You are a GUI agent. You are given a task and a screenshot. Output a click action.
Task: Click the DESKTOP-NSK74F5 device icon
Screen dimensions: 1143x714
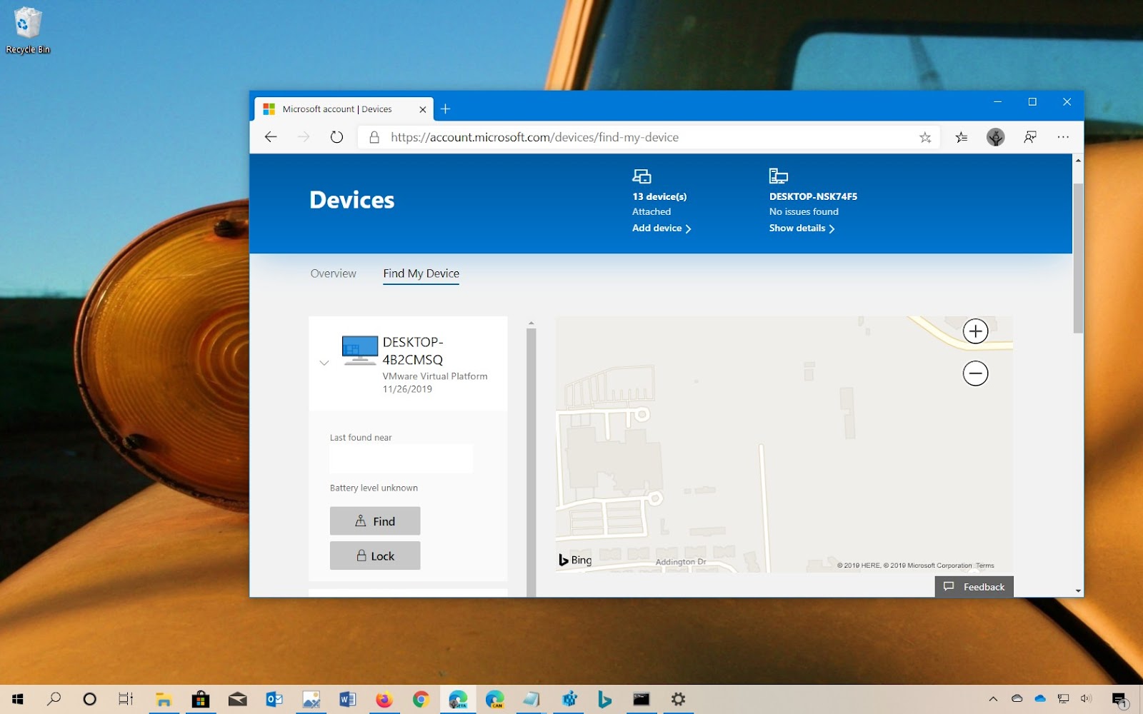[778, 176]
